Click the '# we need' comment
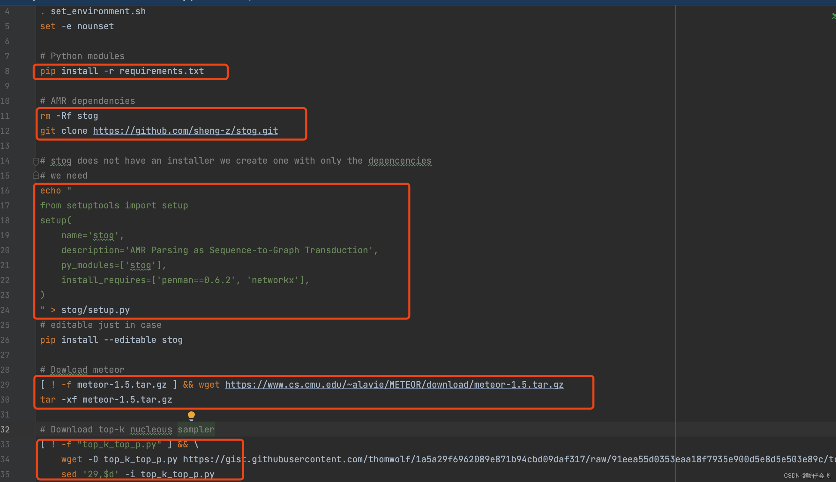836x482 pixels. (64, 175)
